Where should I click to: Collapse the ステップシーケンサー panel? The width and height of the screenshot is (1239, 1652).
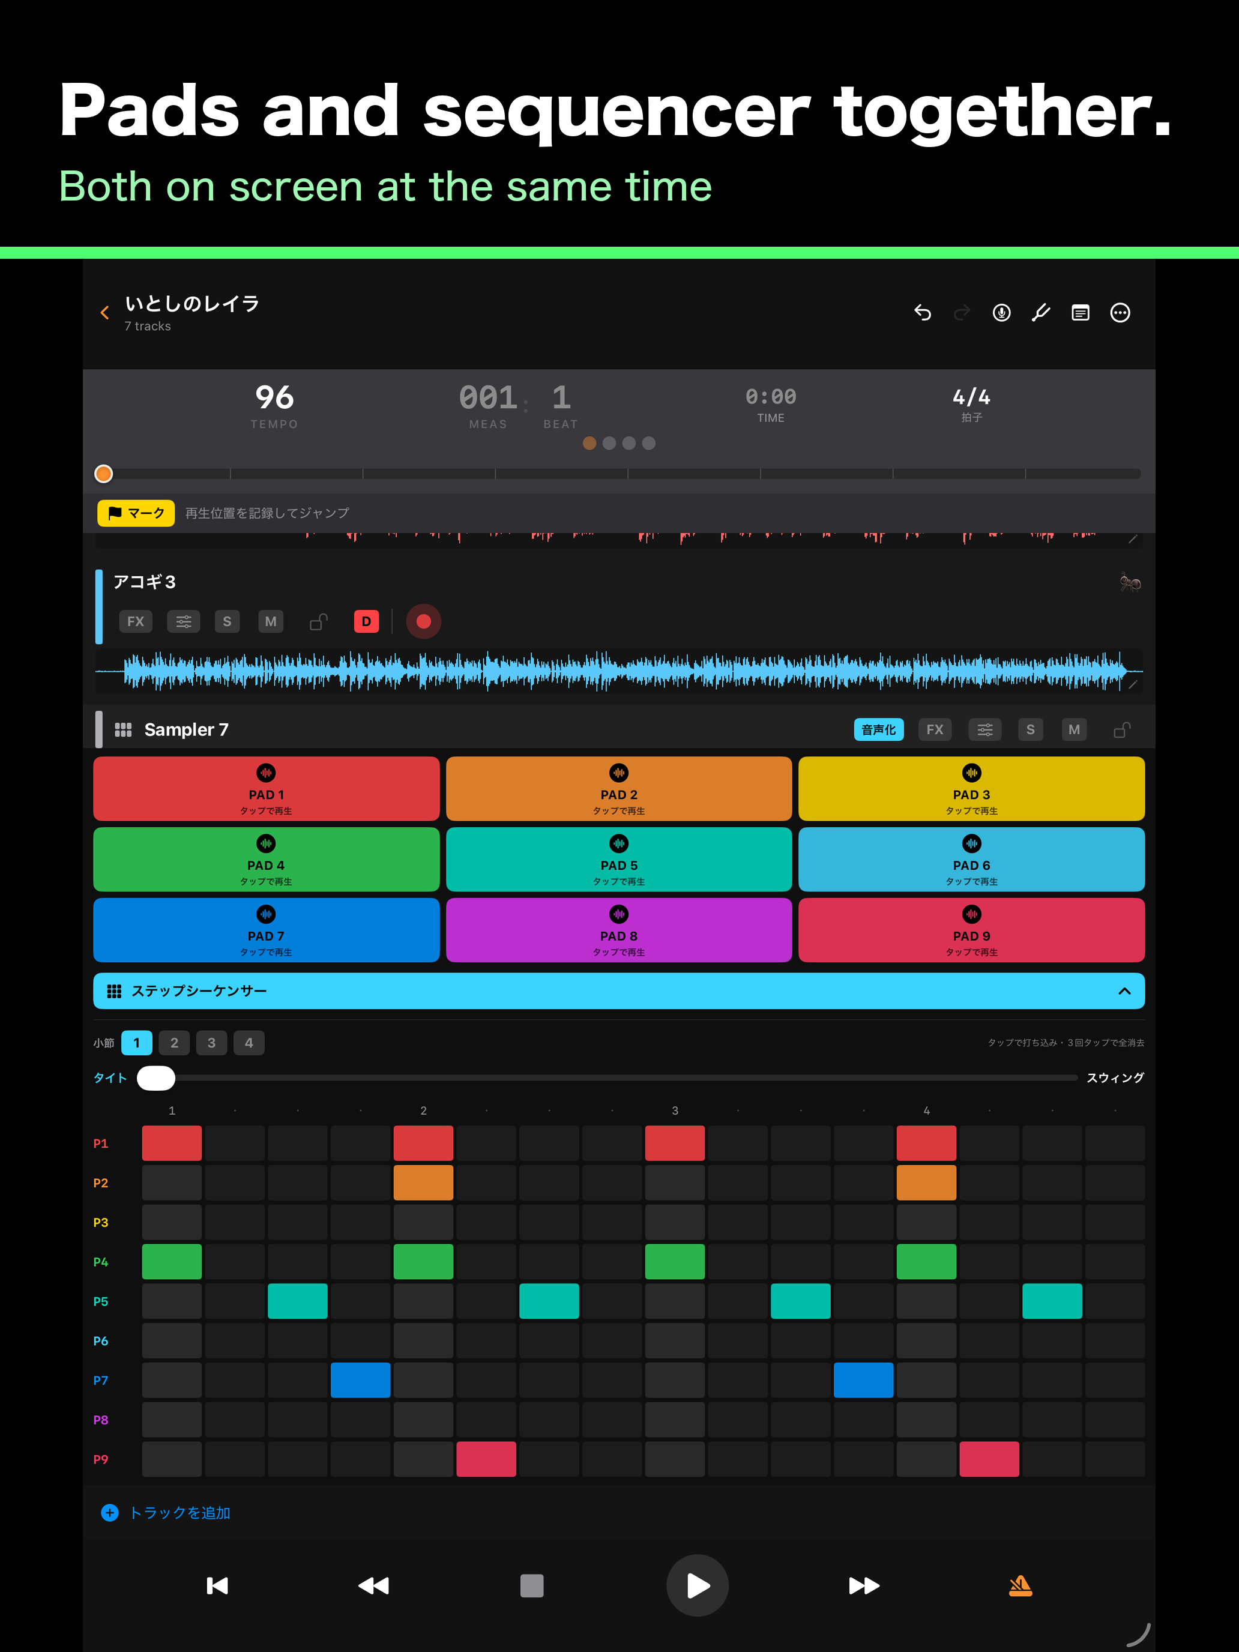1124,991
